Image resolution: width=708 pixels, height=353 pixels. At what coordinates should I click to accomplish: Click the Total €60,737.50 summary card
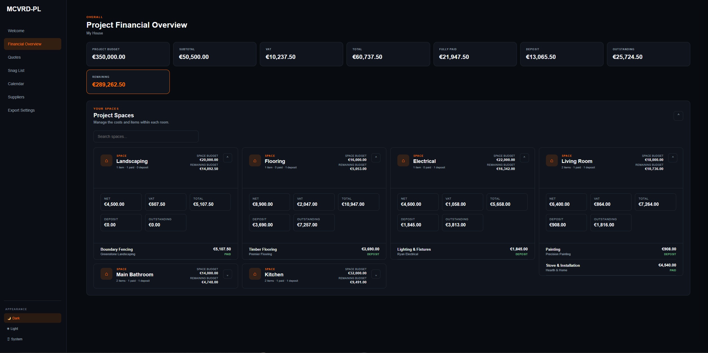click(x=388, y=54)
